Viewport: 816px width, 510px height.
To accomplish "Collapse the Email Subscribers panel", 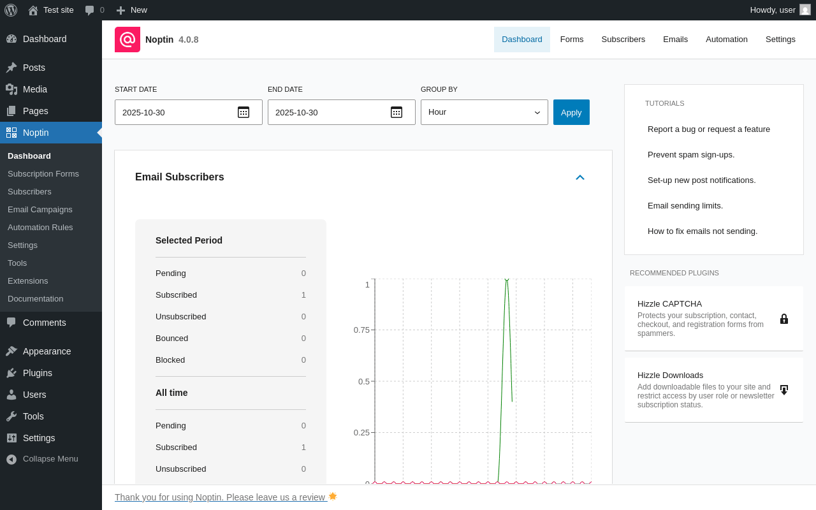I will coord(580,177).
